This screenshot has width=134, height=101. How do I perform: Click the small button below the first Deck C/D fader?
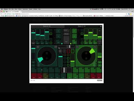point(86,42)
